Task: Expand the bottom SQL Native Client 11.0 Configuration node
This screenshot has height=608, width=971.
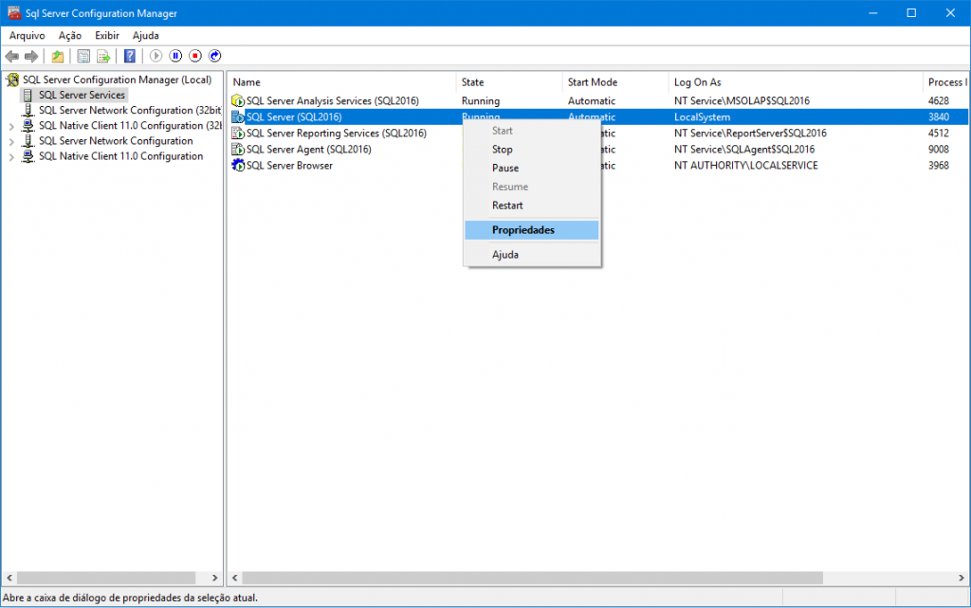Action: click(11, 157)
